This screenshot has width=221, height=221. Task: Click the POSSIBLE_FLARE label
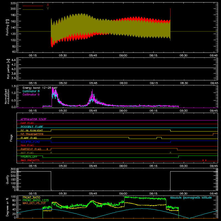pos(32,127)
